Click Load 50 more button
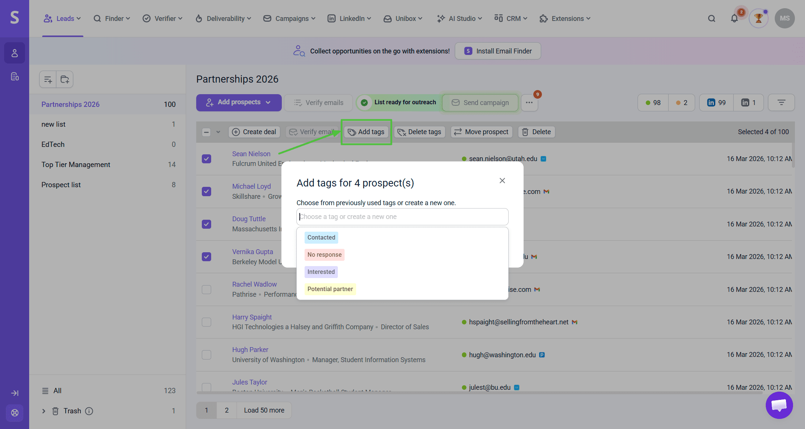Viewport: 805px width, 429px height. point(264,410)
